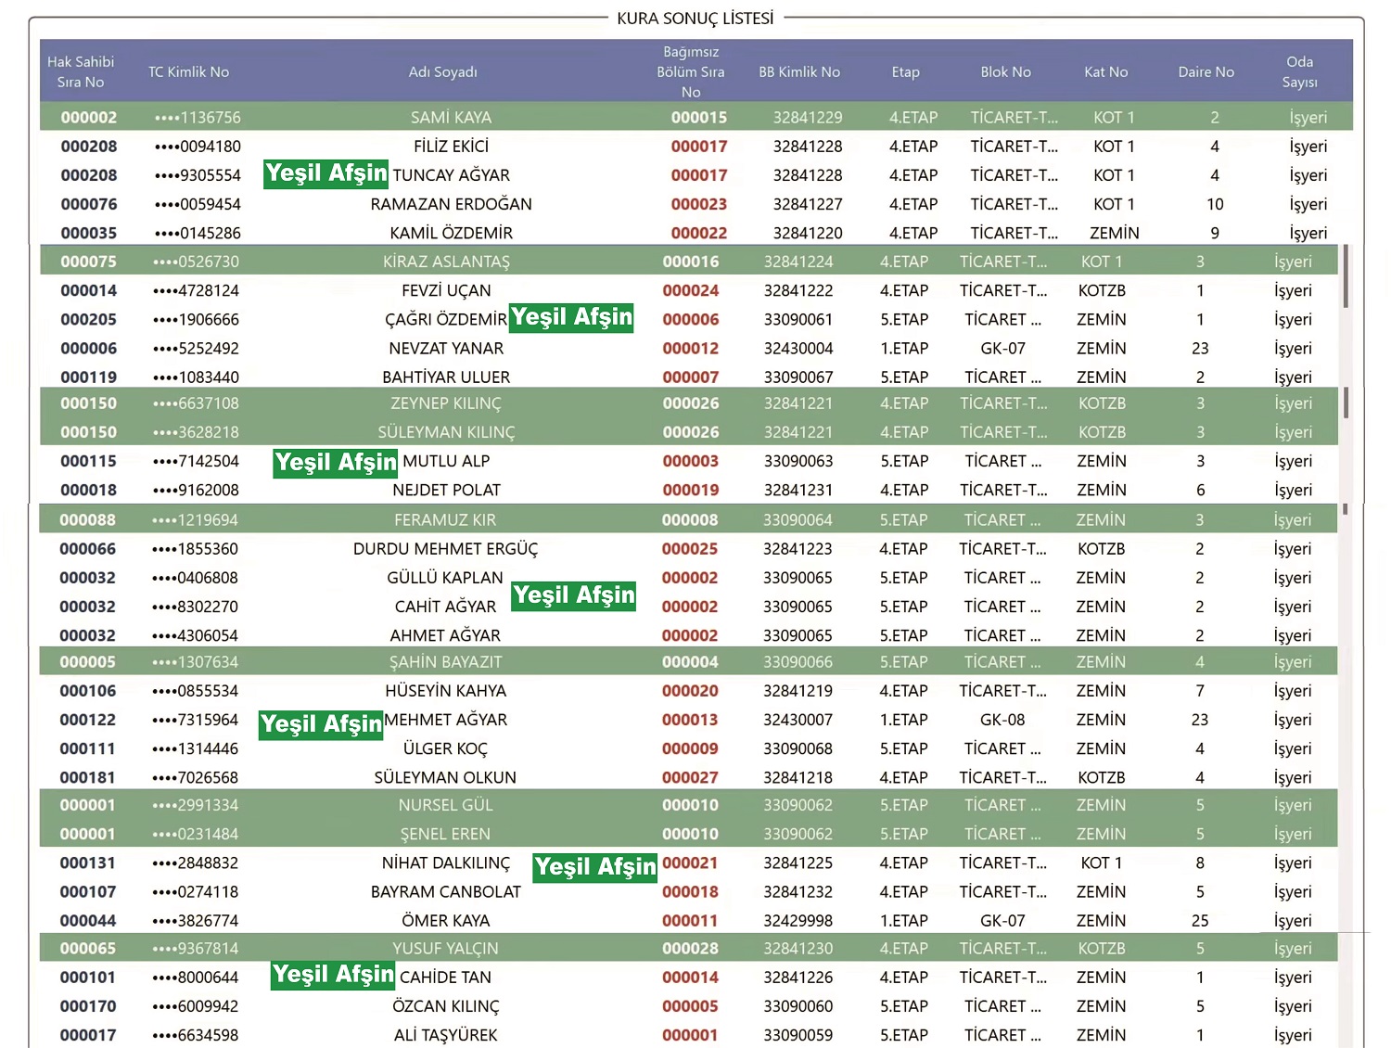Click the KURA SONUÇ LİSTESİ title

click(695, 19)
